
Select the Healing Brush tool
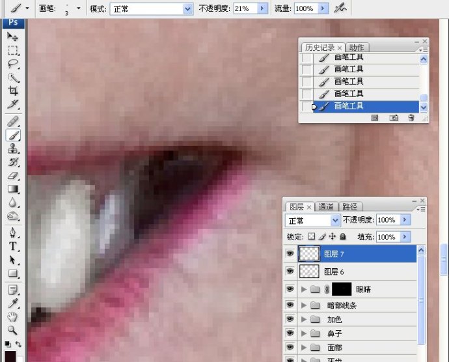tap(12, 121)
